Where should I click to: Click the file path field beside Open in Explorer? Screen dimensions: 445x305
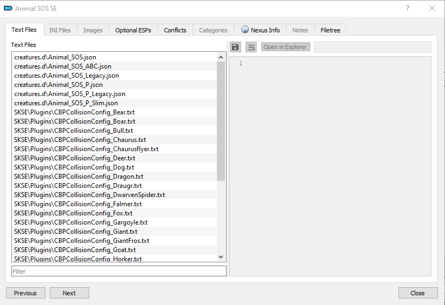[x=373, y=47]
